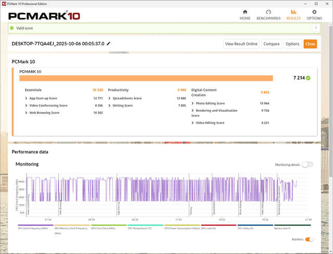Viewport: 333px width, 254px height.
Task: Click the PCMark 10 title bar app icon
Action: click(4, 4)
